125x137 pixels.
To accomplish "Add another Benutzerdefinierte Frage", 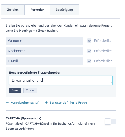I will coord(66,102).
